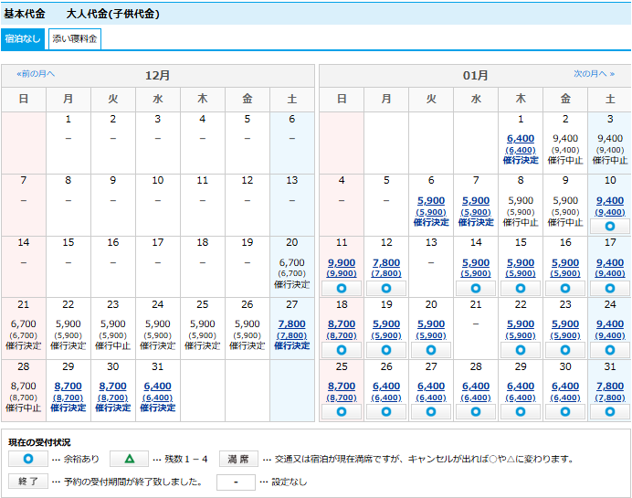Click the circle icon under January 20

point(431,349)
